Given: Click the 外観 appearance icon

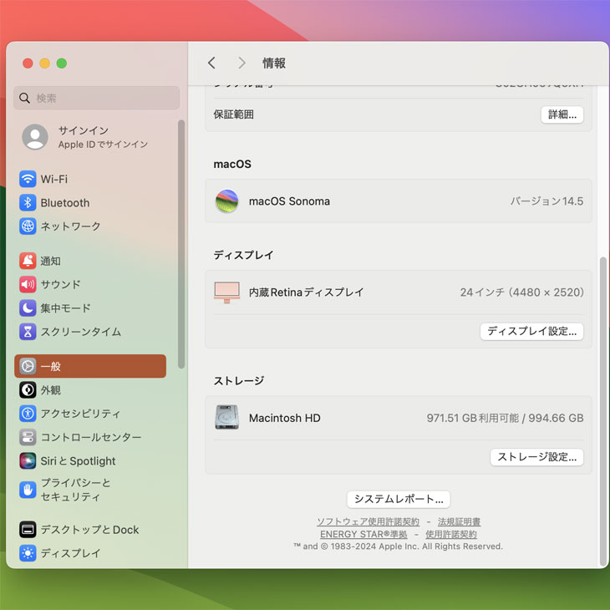Looking at the screenshot, I should tap(28, 389).
